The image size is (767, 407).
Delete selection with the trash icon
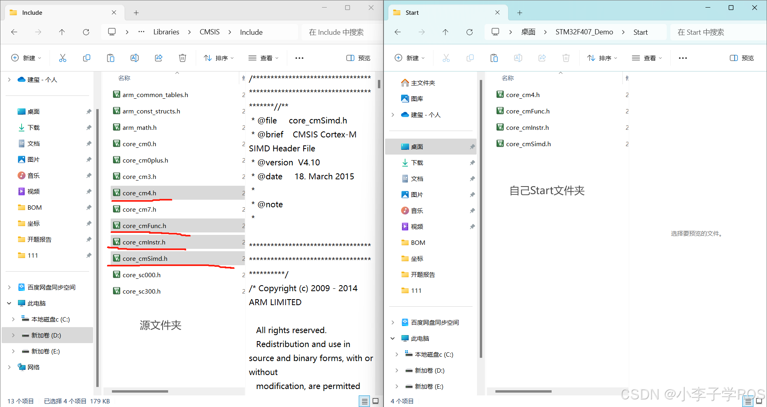pyautogui.click(x=183, y=58)
